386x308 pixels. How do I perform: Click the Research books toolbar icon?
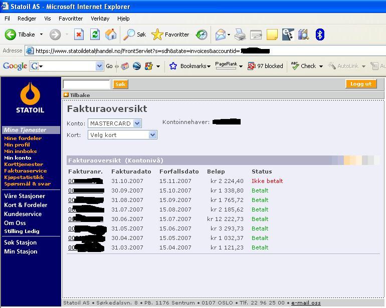[303, 34]
